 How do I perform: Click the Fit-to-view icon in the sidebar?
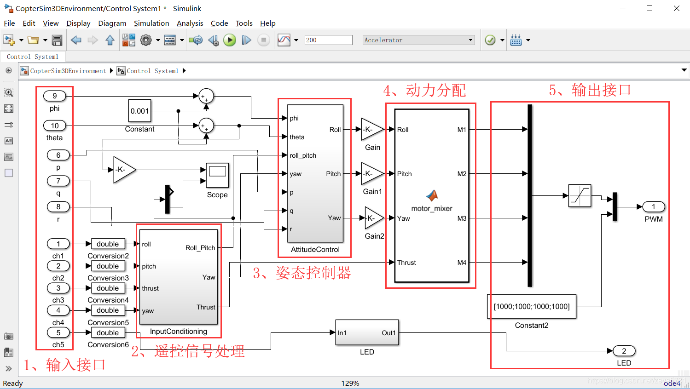tap(9, 109)
